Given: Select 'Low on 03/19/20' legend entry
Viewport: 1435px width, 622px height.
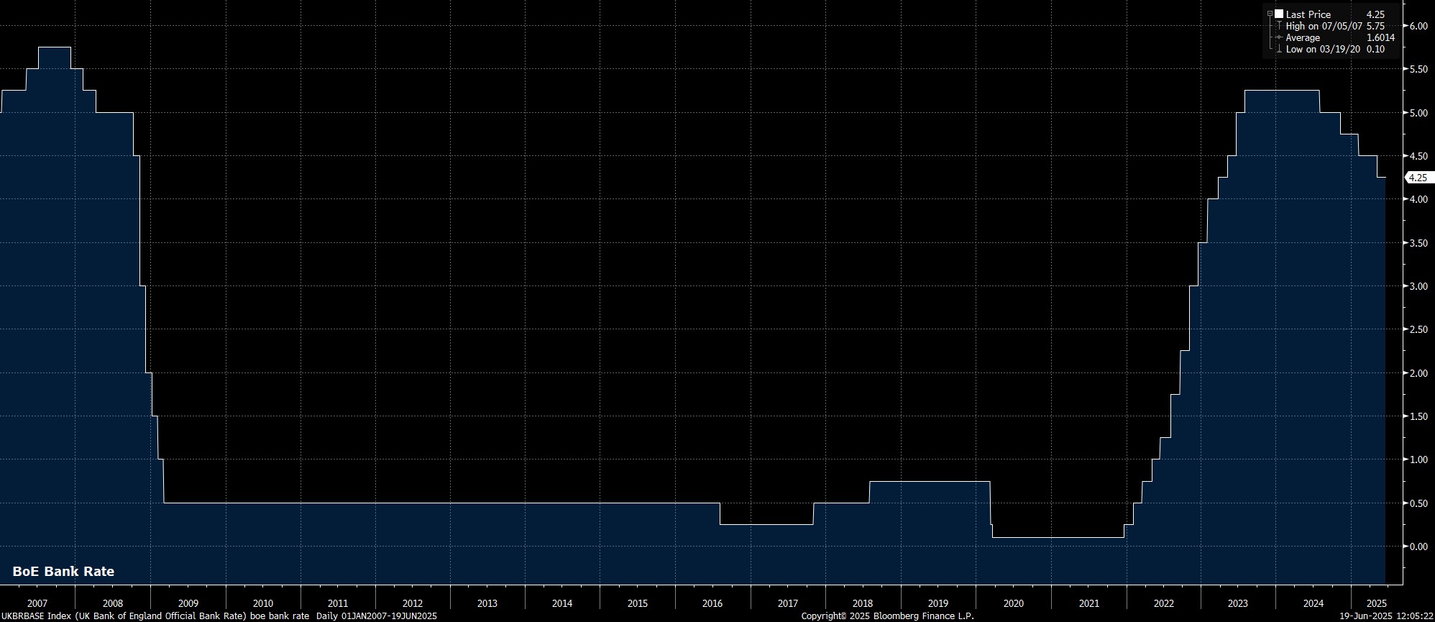Looking at the screenshot, I should (x=1323, y=49).
